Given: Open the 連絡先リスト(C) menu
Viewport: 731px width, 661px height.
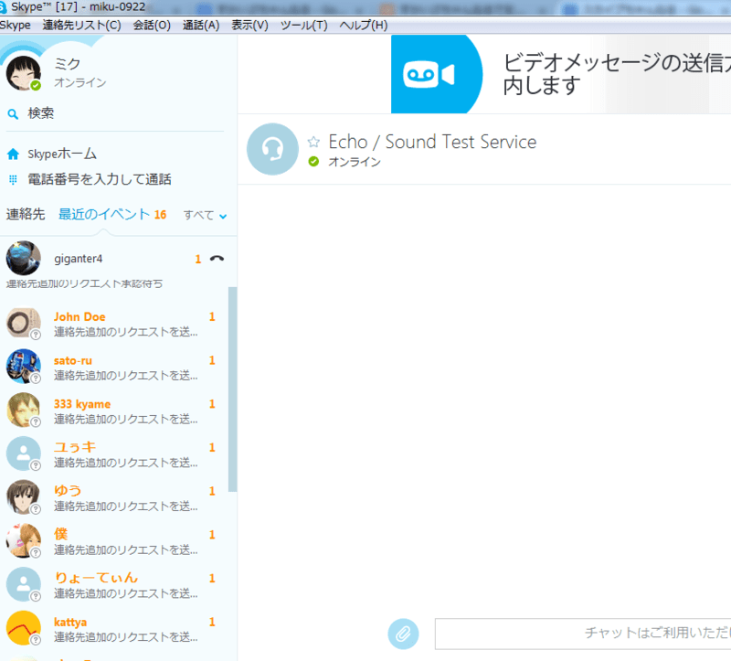Looking at the screenshot, I should click(81, 25).
